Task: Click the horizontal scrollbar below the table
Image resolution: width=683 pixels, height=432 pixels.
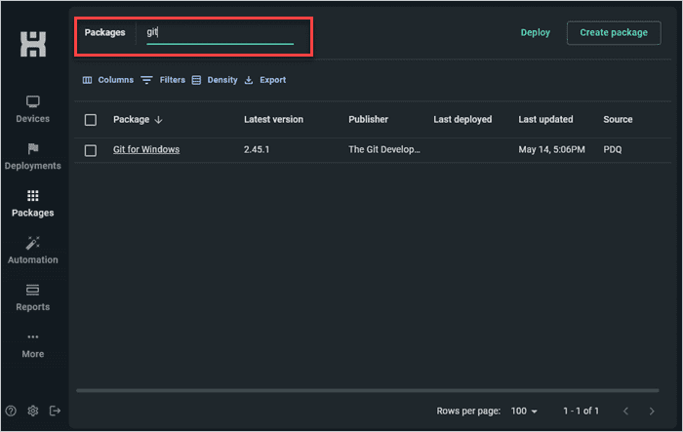Action: pos(368,391)
